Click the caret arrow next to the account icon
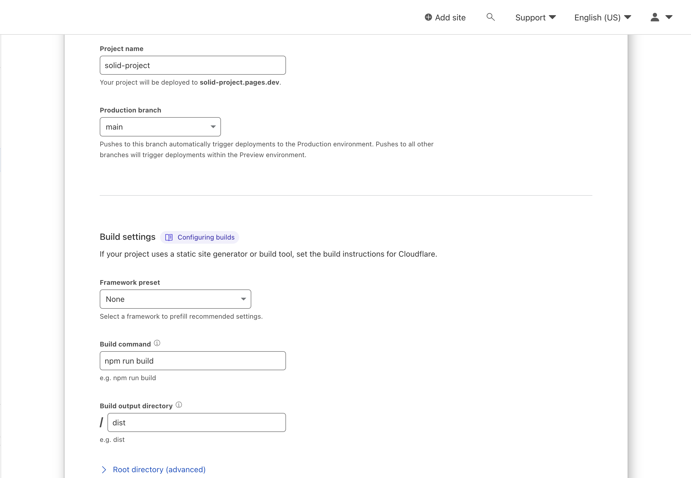This screenshot has height=478, width=691. [669, 17]
